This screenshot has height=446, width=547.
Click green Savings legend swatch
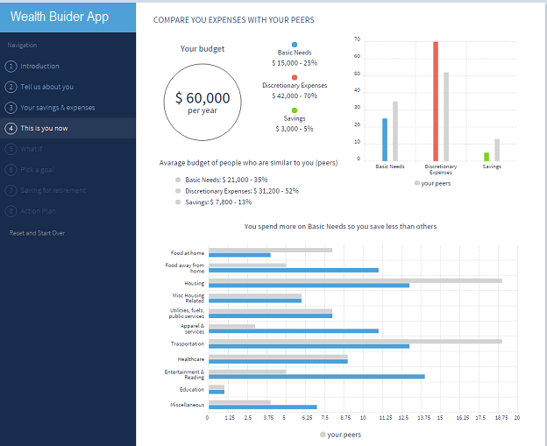click(295, 110)
